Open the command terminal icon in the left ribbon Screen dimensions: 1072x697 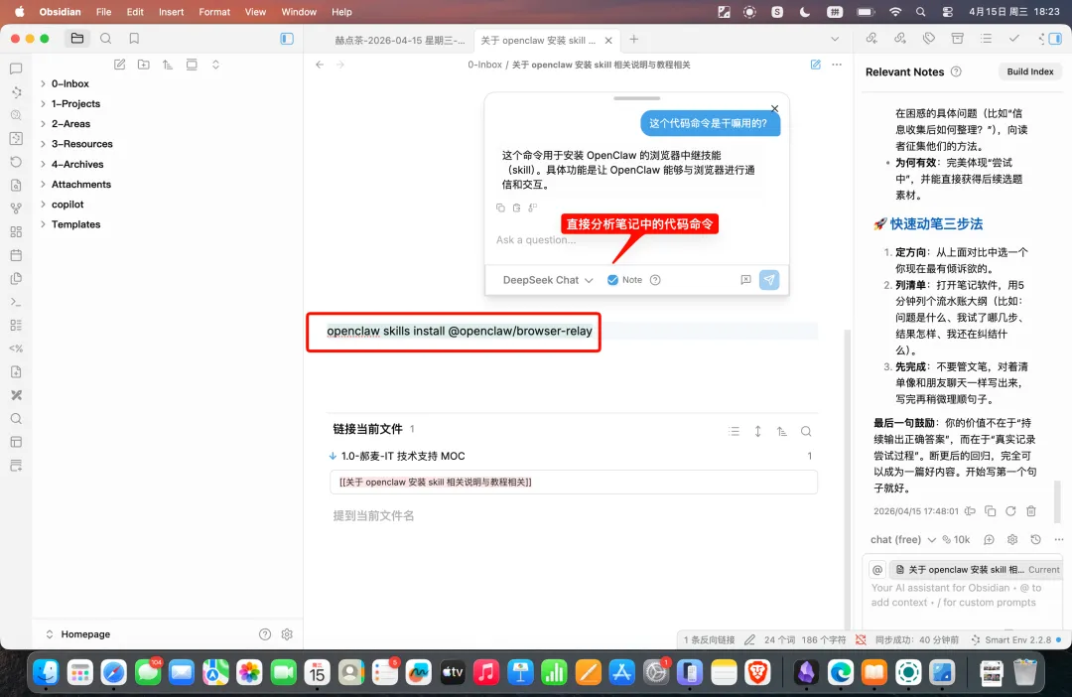[x=16, y=302]
